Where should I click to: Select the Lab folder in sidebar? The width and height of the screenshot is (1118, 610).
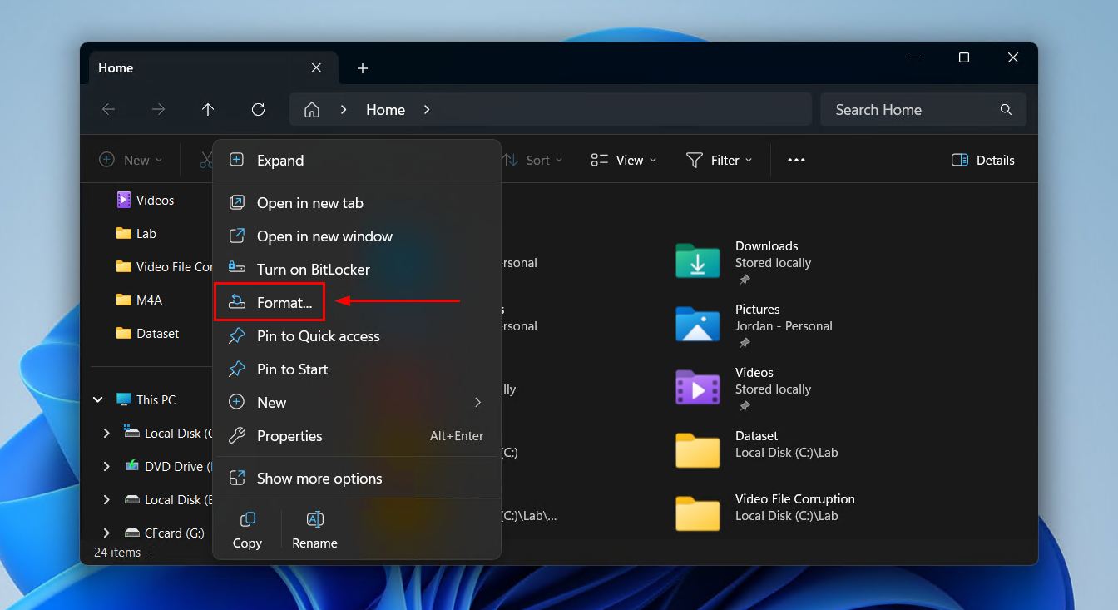click(146, 234)
